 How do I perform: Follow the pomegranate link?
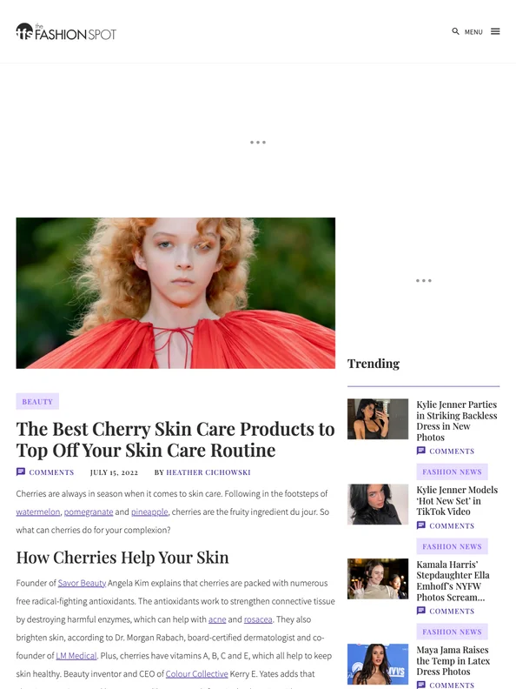[89, 512]
